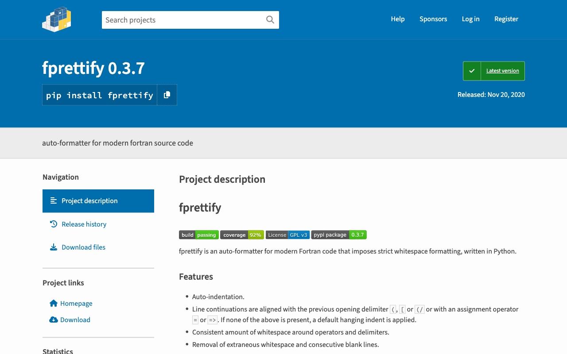Copy the pip install command to clipboard
Screen dimensions: 567x354
pyautogui.click(x=167, y=95)
